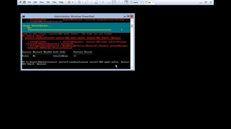Image resolution: width=231 pixels, height=129 pixels.
Task: Click the green icon left of File menu
Action: pyautogui.click(x=24, y=2)
